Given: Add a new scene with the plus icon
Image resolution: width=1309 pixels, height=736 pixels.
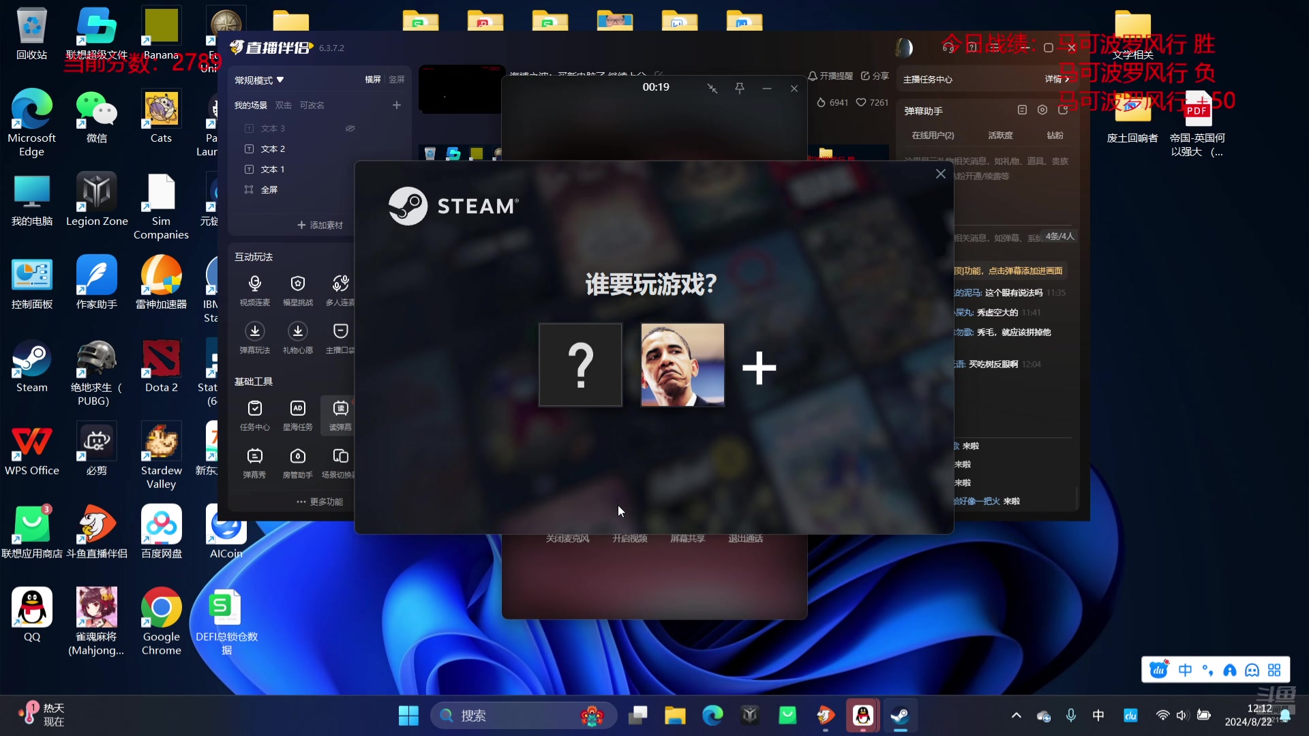Looking at the screenshot, I should (397, 105).
